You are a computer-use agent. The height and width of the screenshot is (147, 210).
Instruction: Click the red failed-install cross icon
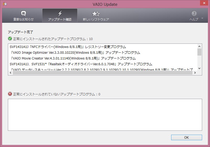(10, 94)
